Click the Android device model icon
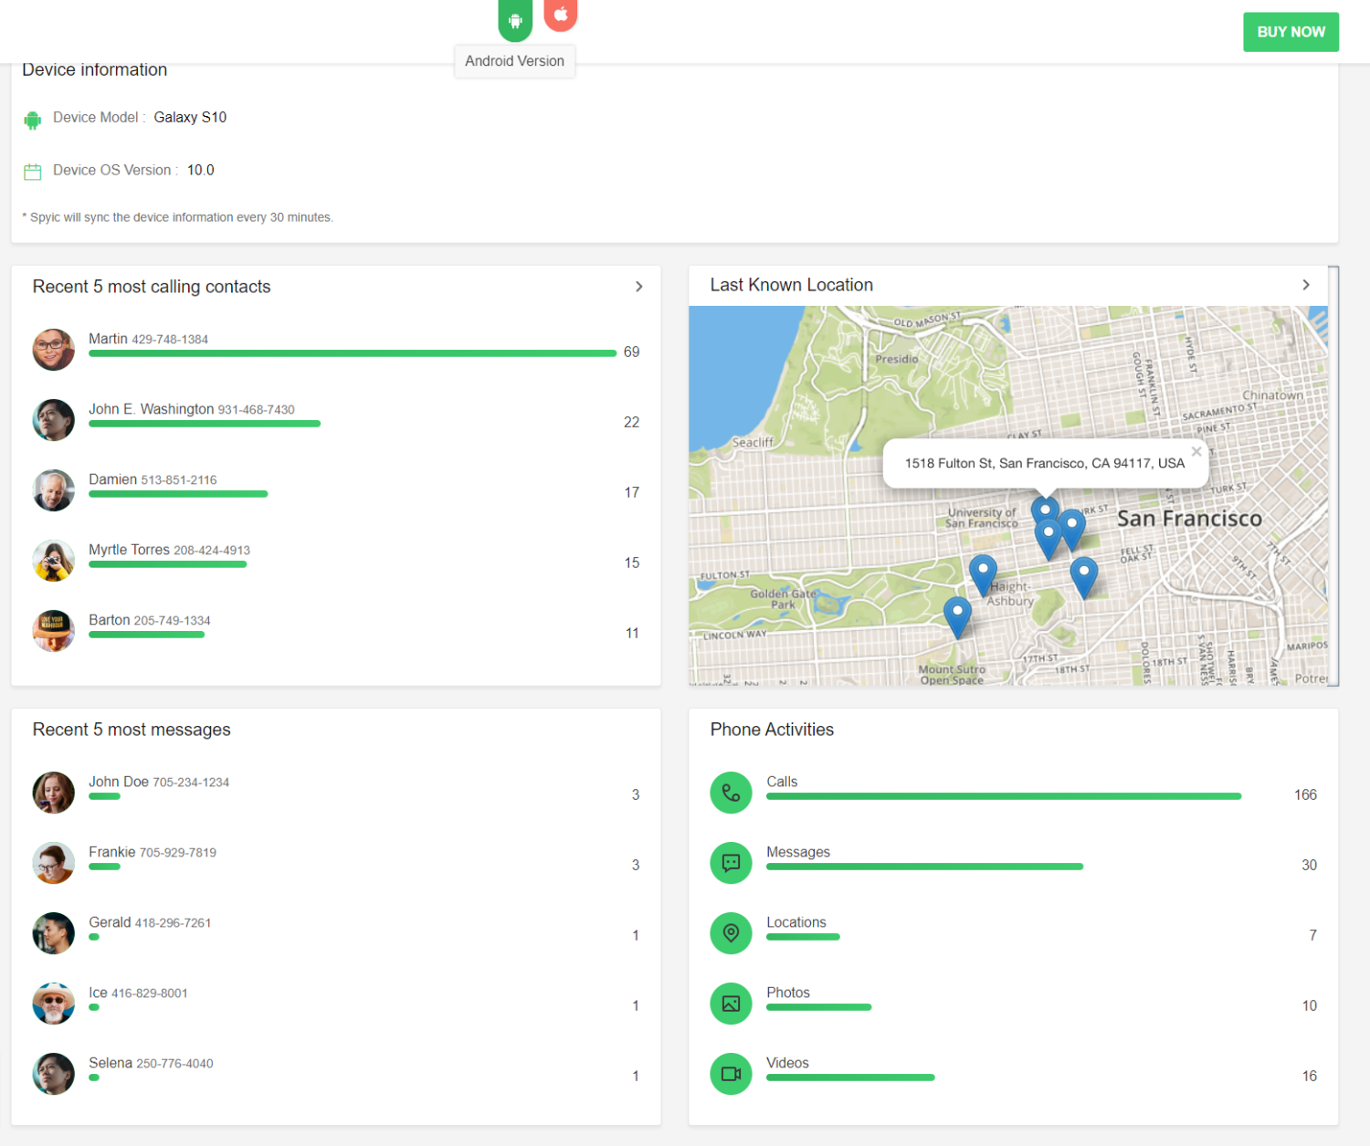 coord(33,120)
